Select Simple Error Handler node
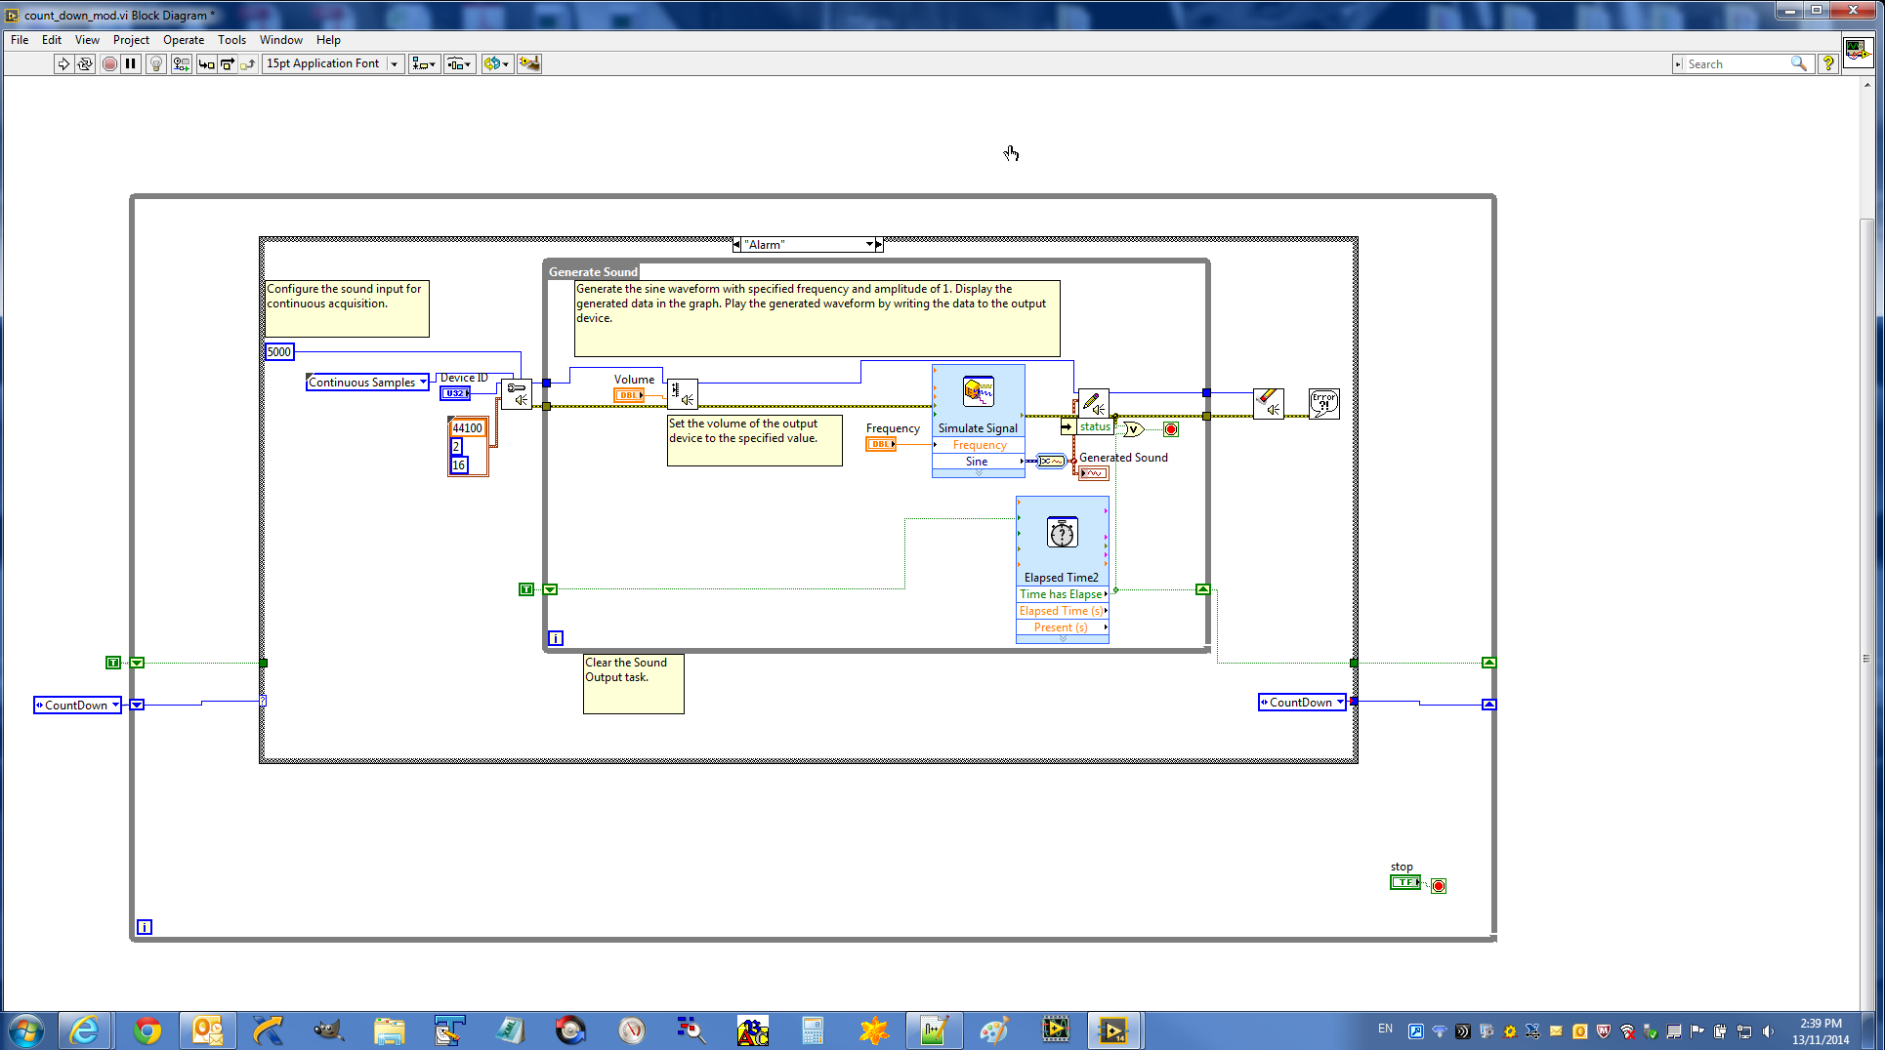1885x1050 pixels. (x=1324, y=403)
